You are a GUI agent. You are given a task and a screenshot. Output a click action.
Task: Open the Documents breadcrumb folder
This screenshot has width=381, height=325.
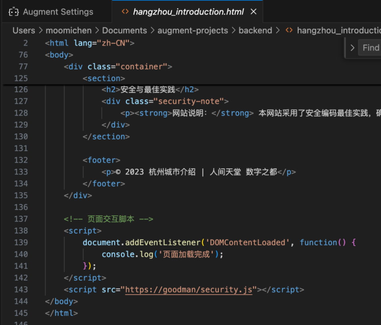(125, 30)
